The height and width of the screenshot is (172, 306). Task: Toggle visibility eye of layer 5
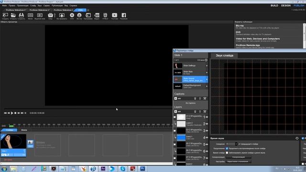pyautogui.click(x=207, y=144)
